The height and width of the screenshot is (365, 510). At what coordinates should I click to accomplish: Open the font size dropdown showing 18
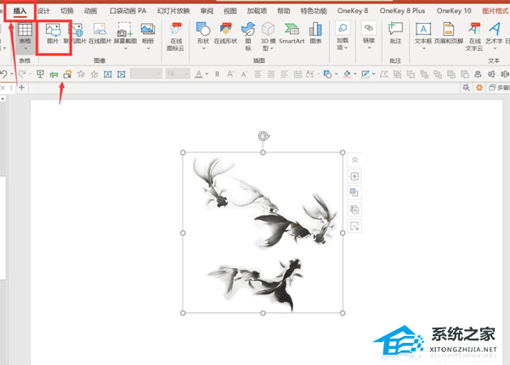pos(178,73)
